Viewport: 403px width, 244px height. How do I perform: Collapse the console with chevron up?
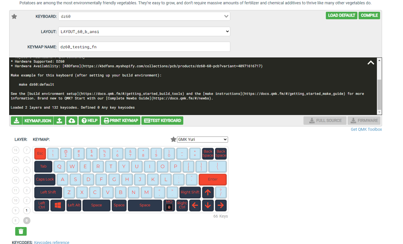(371, 62)
